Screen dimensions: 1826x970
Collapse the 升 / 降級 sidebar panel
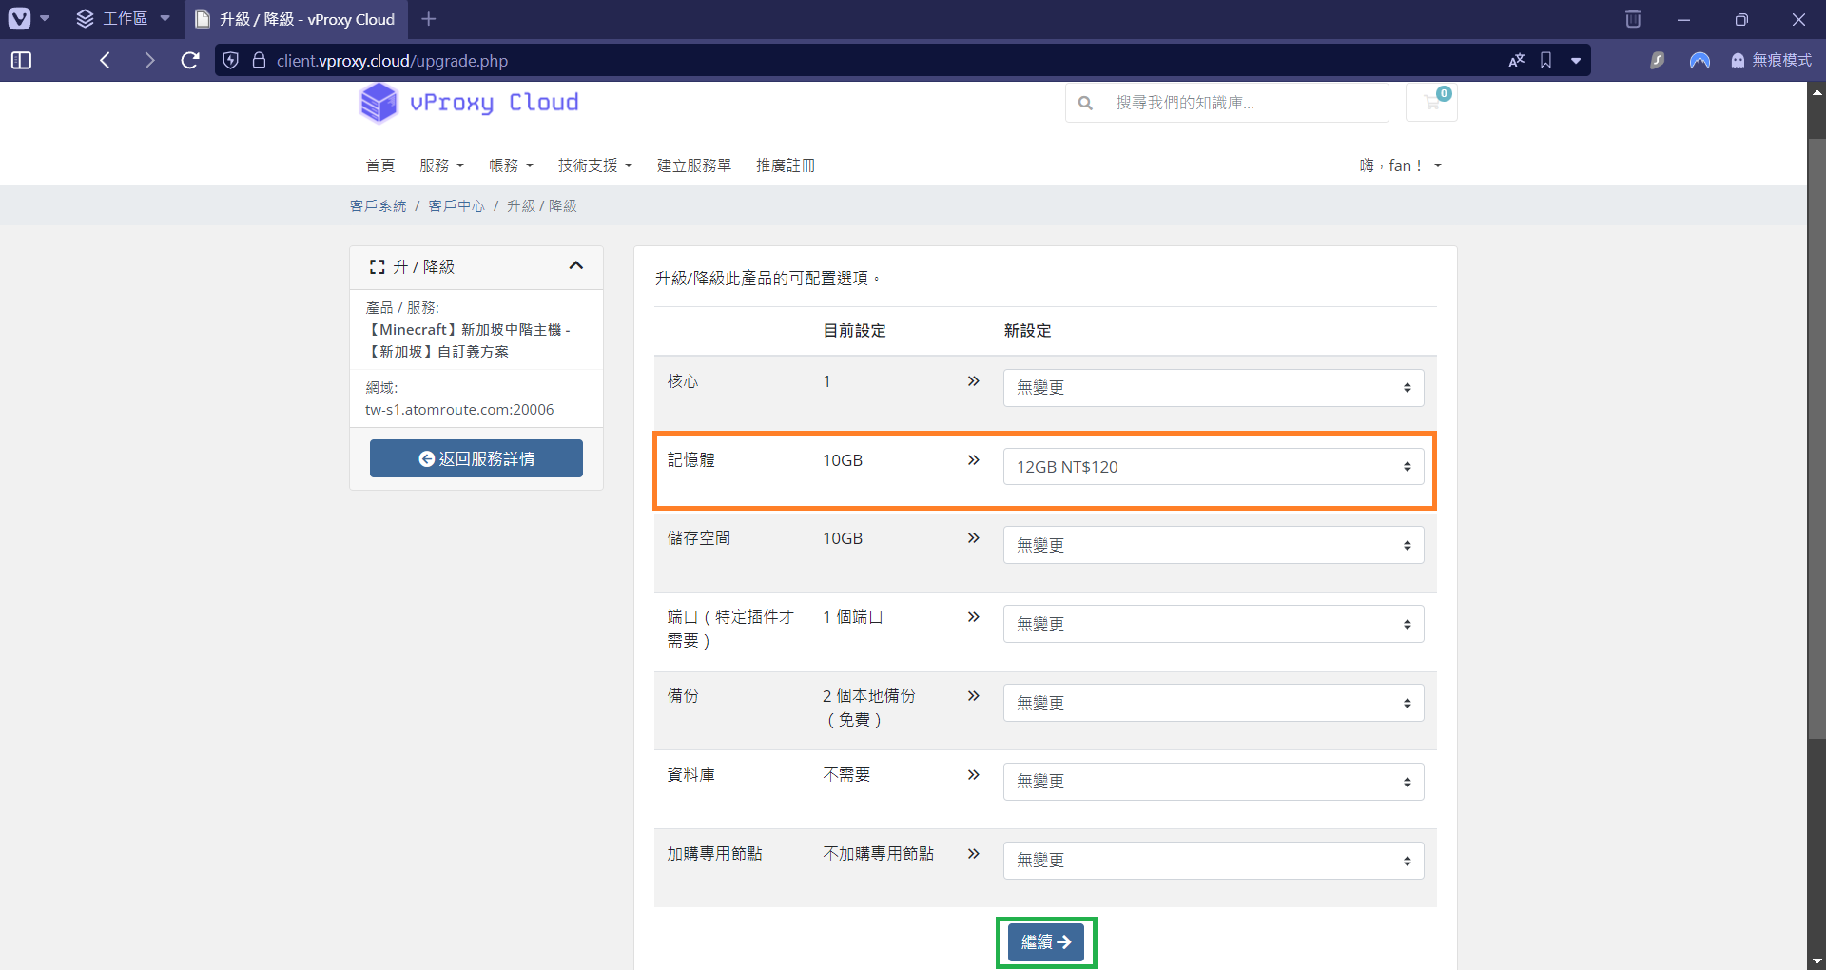tap(575, 266)
